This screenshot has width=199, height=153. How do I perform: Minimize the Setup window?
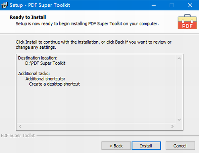click(x=154, y=5)
